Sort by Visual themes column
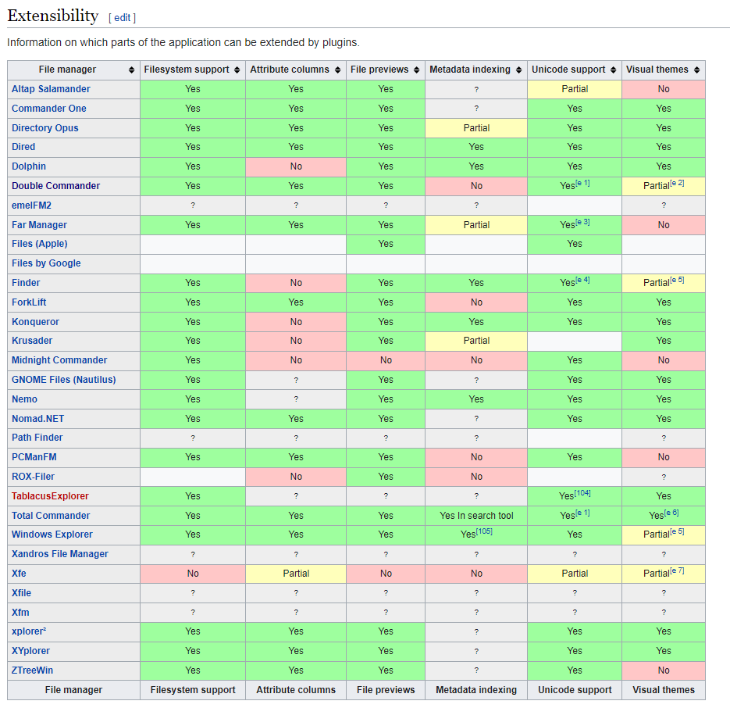730x708 pixels. pyautogui.click(x=663, y=70)
